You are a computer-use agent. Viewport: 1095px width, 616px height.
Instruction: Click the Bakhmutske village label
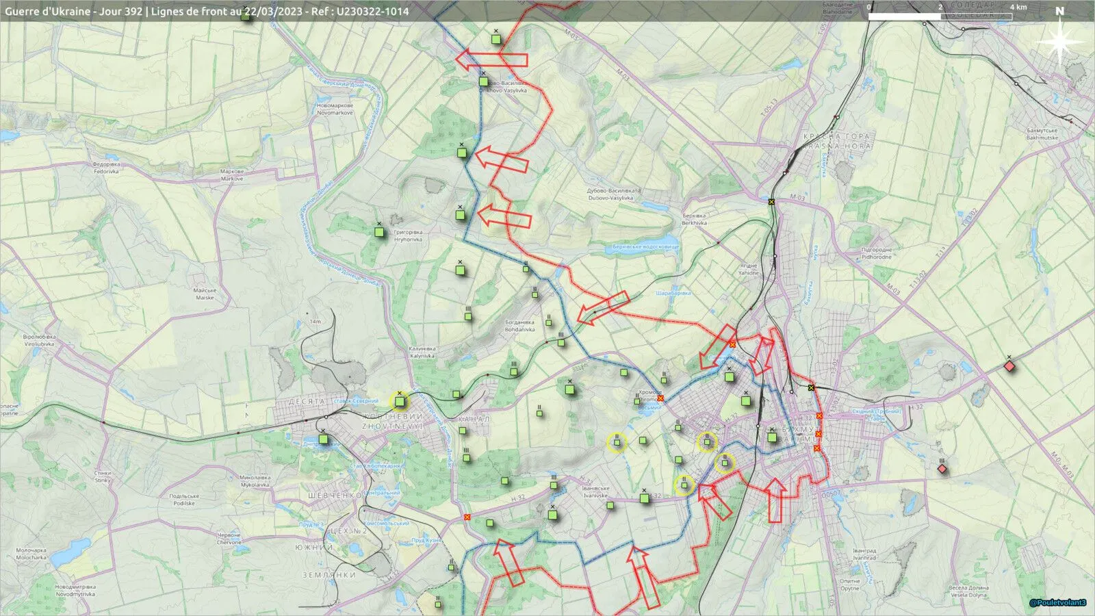tap(1042, 133)
